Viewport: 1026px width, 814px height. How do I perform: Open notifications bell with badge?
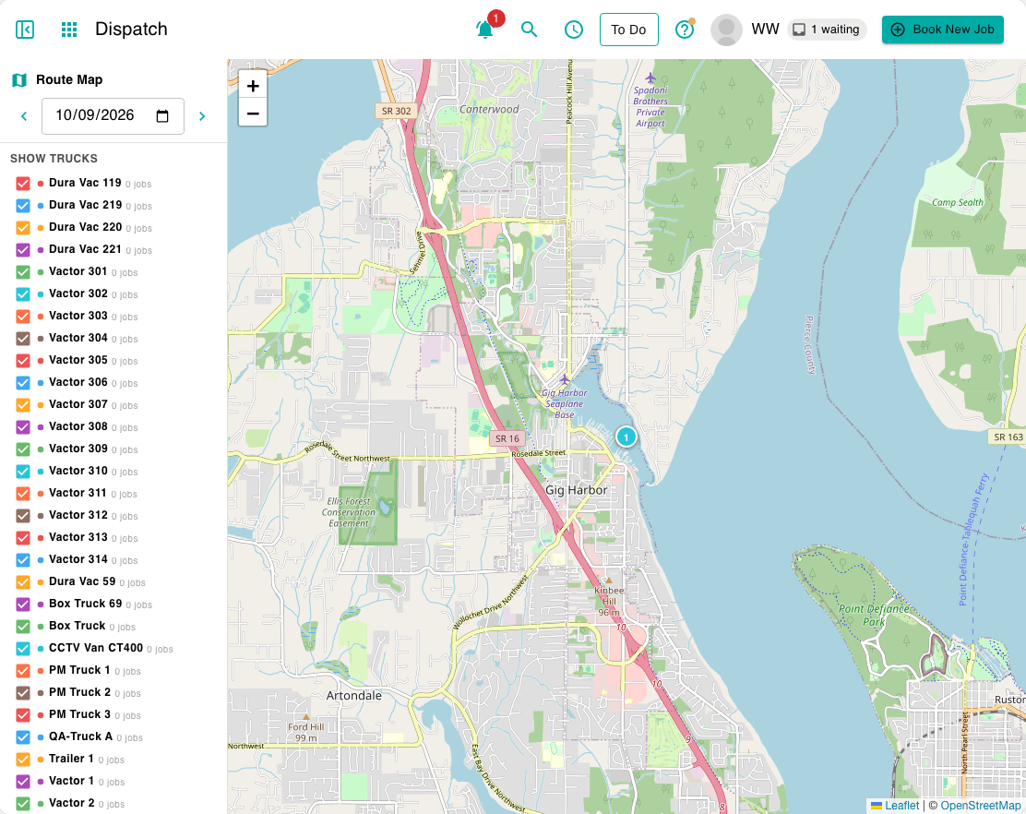[485, 30]
